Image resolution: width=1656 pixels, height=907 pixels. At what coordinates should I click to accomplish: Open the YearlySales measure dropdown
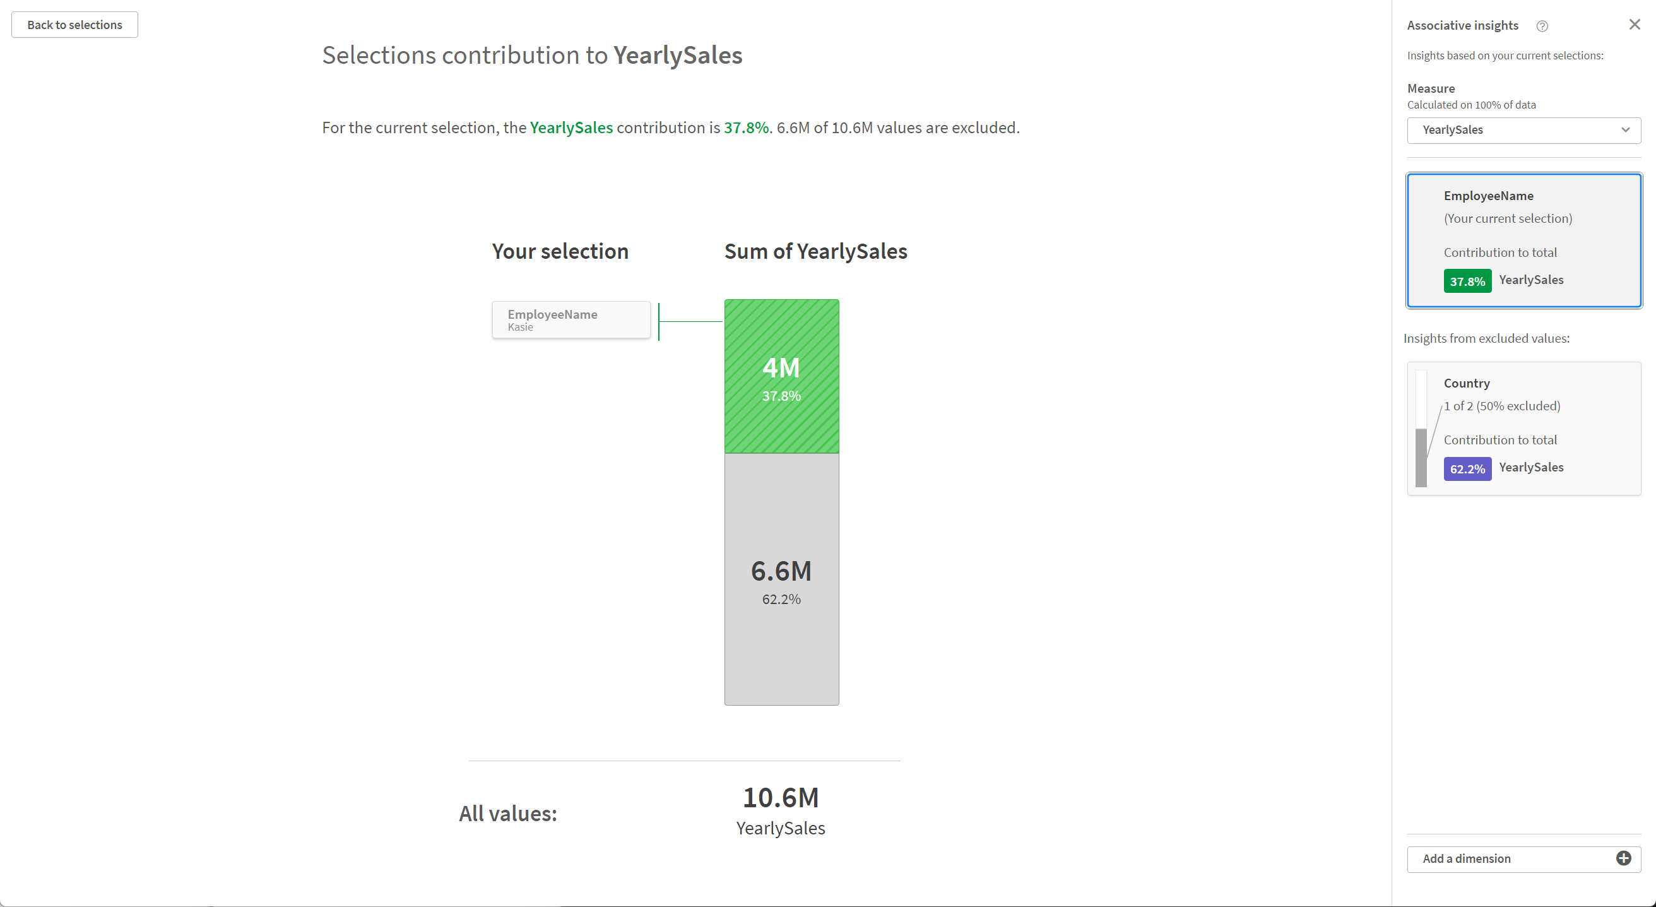[1523, 130]
